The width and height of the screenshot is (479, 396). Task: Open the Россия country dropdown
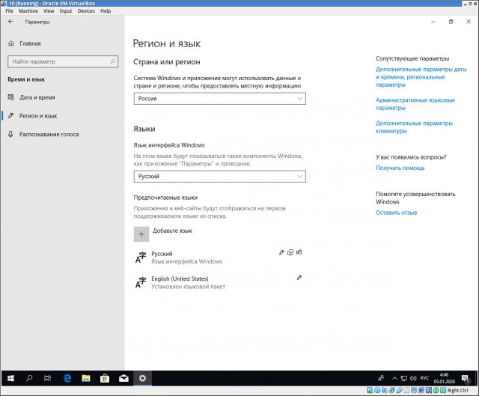click(x=219, y=98)
